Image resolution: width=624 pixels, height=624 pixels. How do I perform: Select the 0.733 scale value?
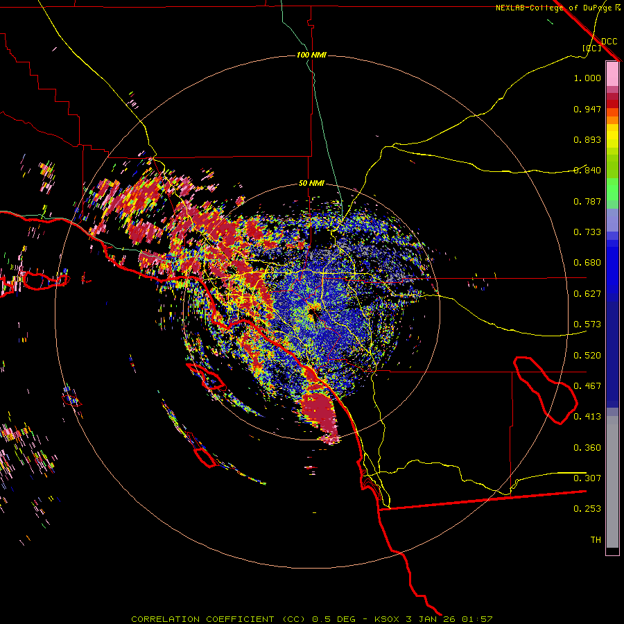pos(587,232)
